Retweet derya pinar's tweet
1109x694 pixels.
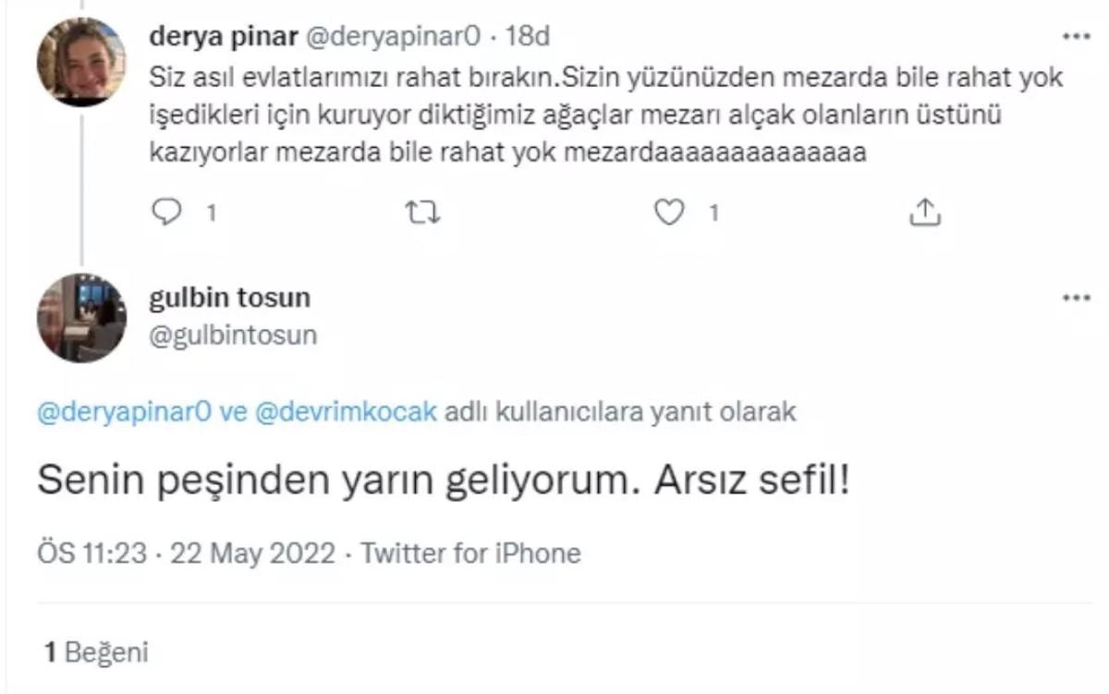[x=423, y=213]
